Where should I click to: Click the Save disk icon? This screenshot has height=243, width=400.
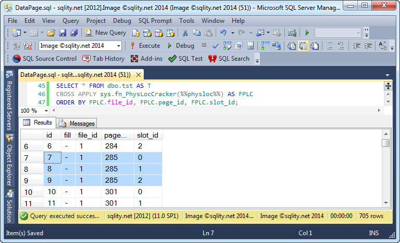pos(63,33)
